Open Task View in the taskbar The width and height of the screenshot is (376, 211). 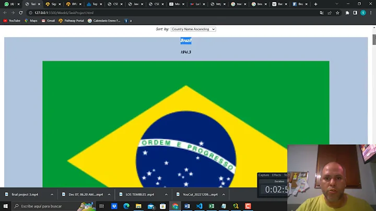pos(102,206)
